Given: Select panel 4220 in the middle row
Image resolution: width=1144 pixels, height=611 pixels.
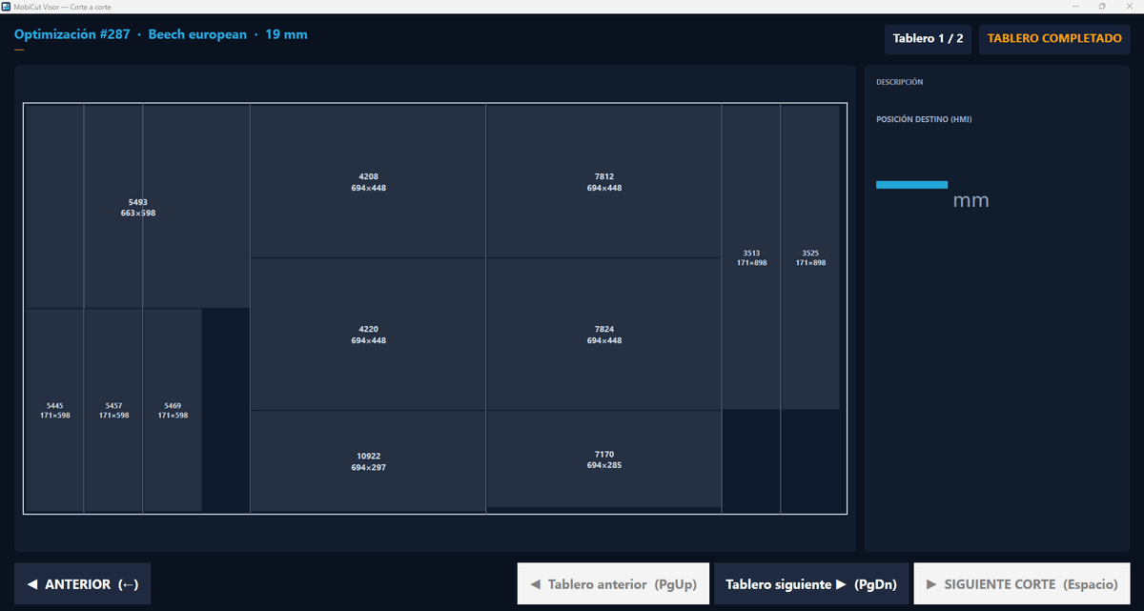Looking at the screenshot, I should coord(368,335).
